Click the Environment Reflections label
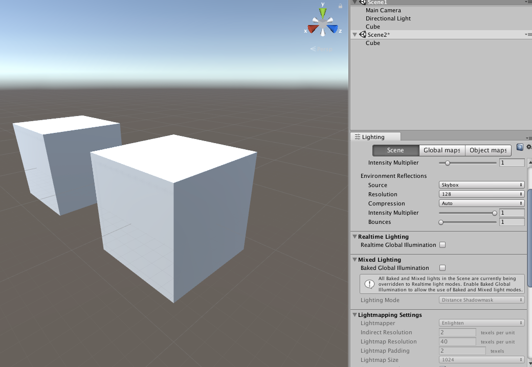The height and width of the screenshot is (367, 532). tap(393, 176)
